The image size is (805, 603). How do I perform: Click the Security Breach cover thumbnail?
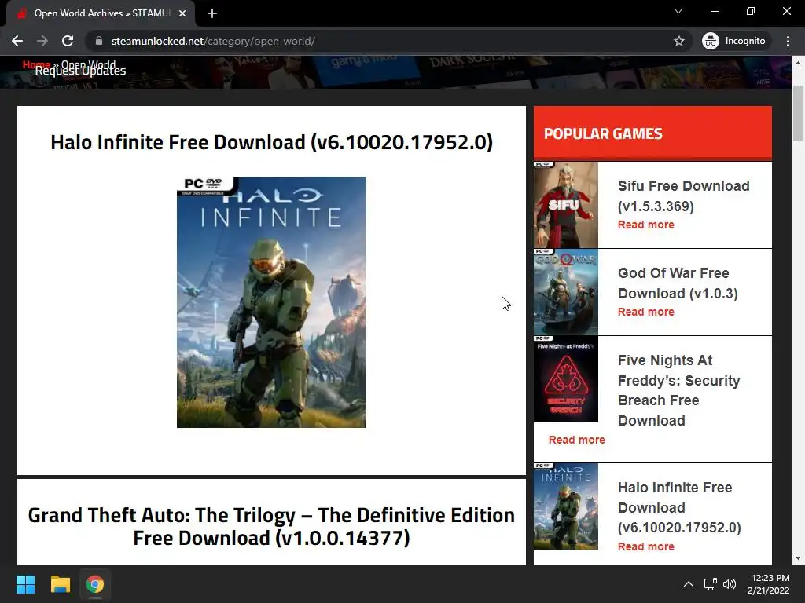566,379
